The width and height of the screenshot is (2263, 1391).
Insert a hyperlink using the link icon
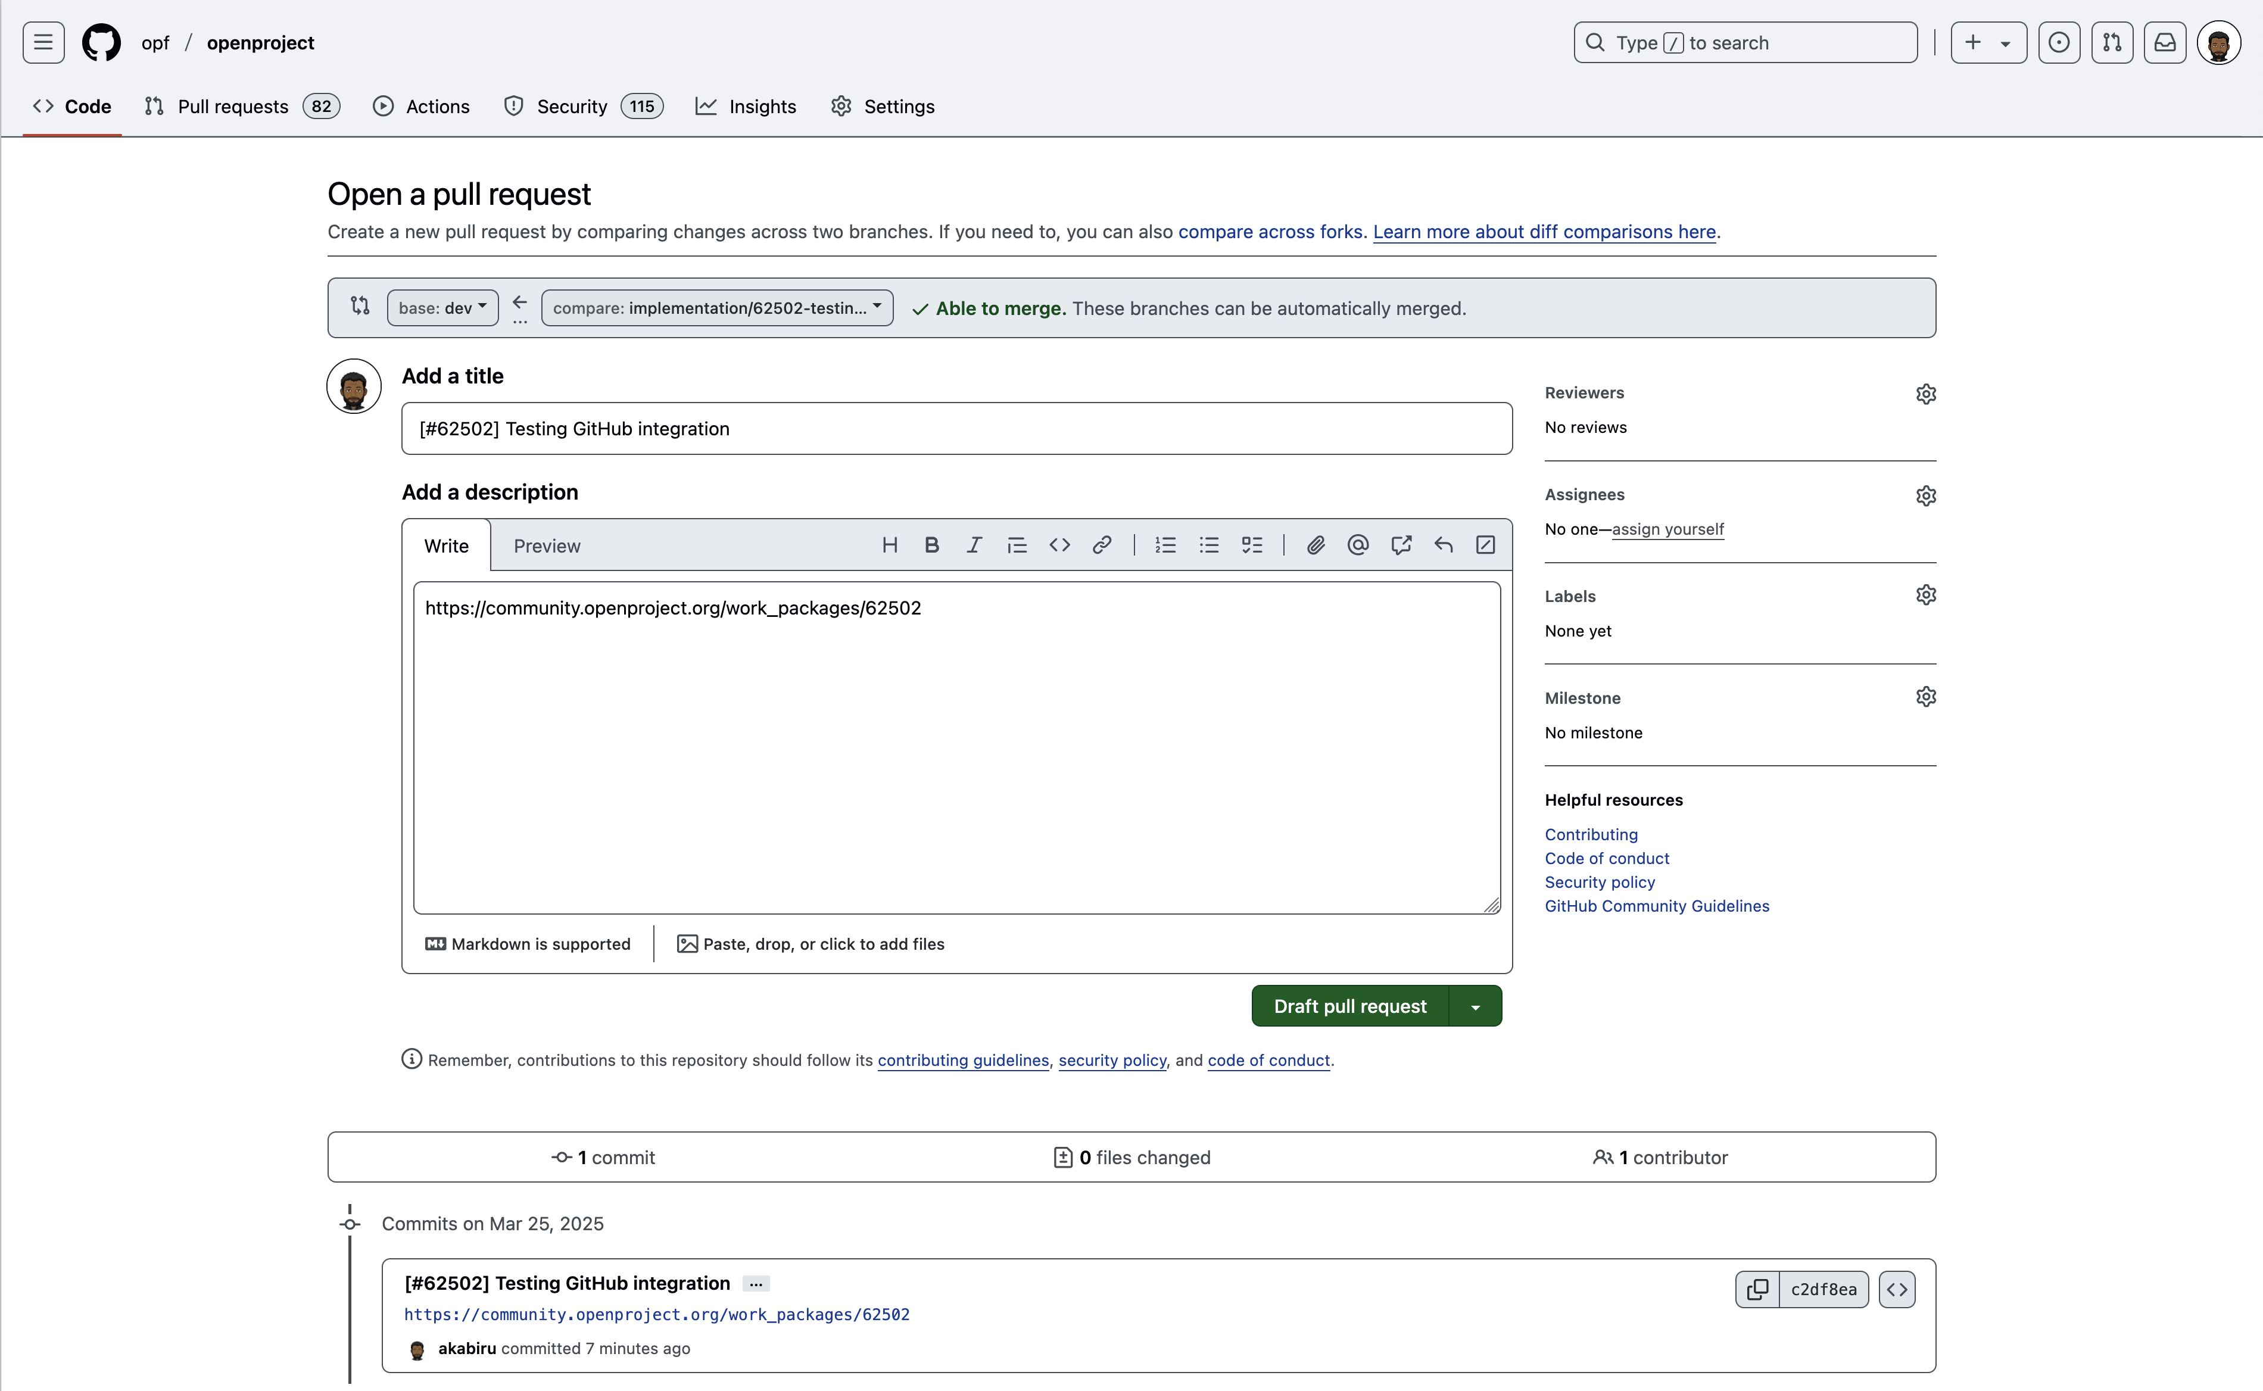[1101, 545]
